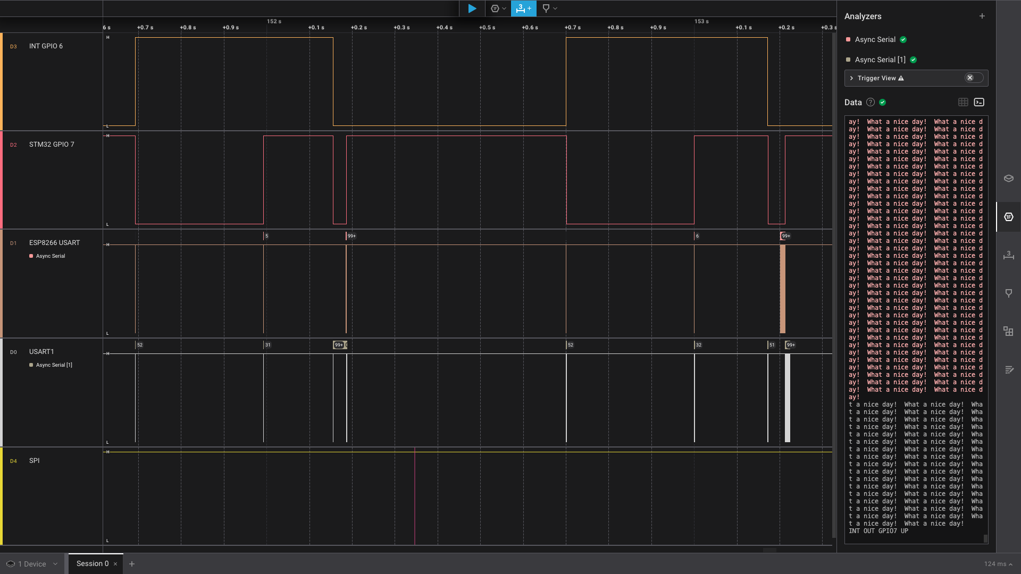The image size is (1021, 574).
Task: Add a new analyzer with the plus icon
Action: (982, 16)
